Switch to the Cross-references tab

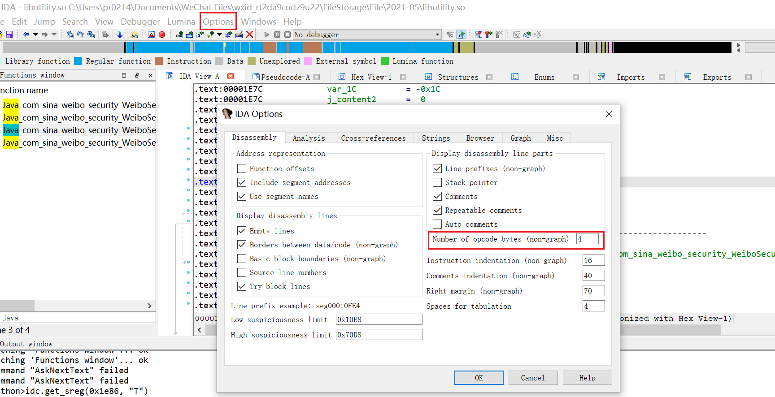pos(373,138)
